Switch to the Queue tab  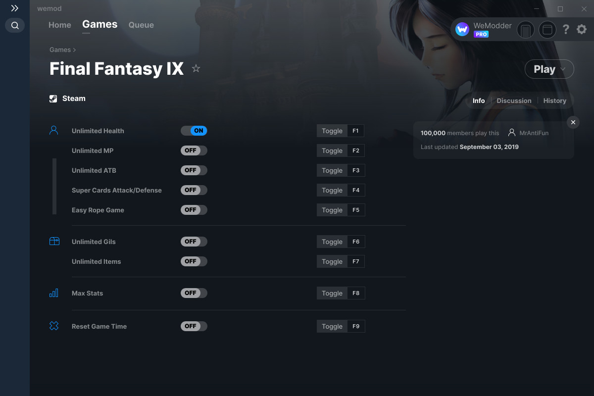coord(141,25)
